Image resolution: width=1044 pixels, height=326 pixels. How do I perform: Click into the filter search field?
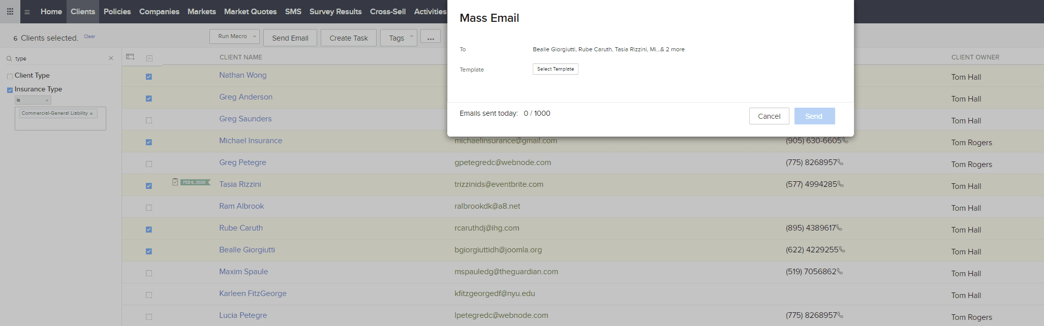coord(60,58)
